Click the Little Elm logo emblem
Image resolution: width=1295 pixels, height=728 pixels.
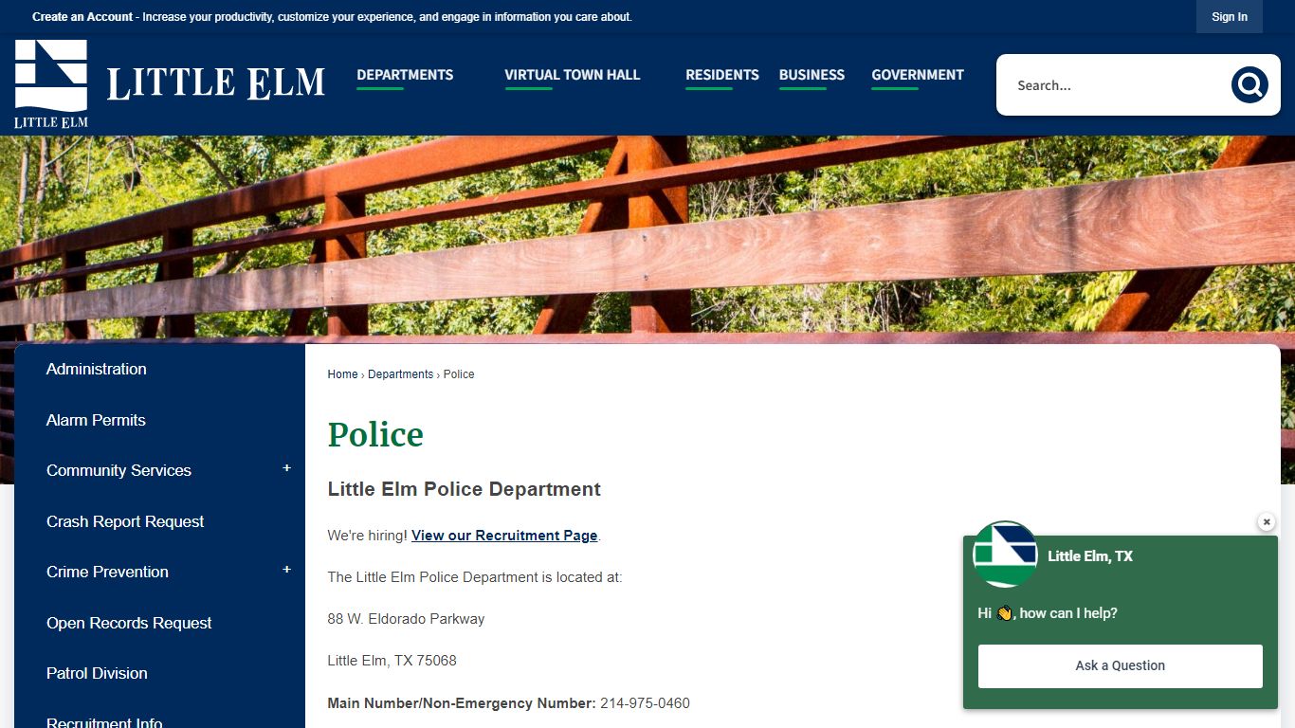click(x=51, y=83)
